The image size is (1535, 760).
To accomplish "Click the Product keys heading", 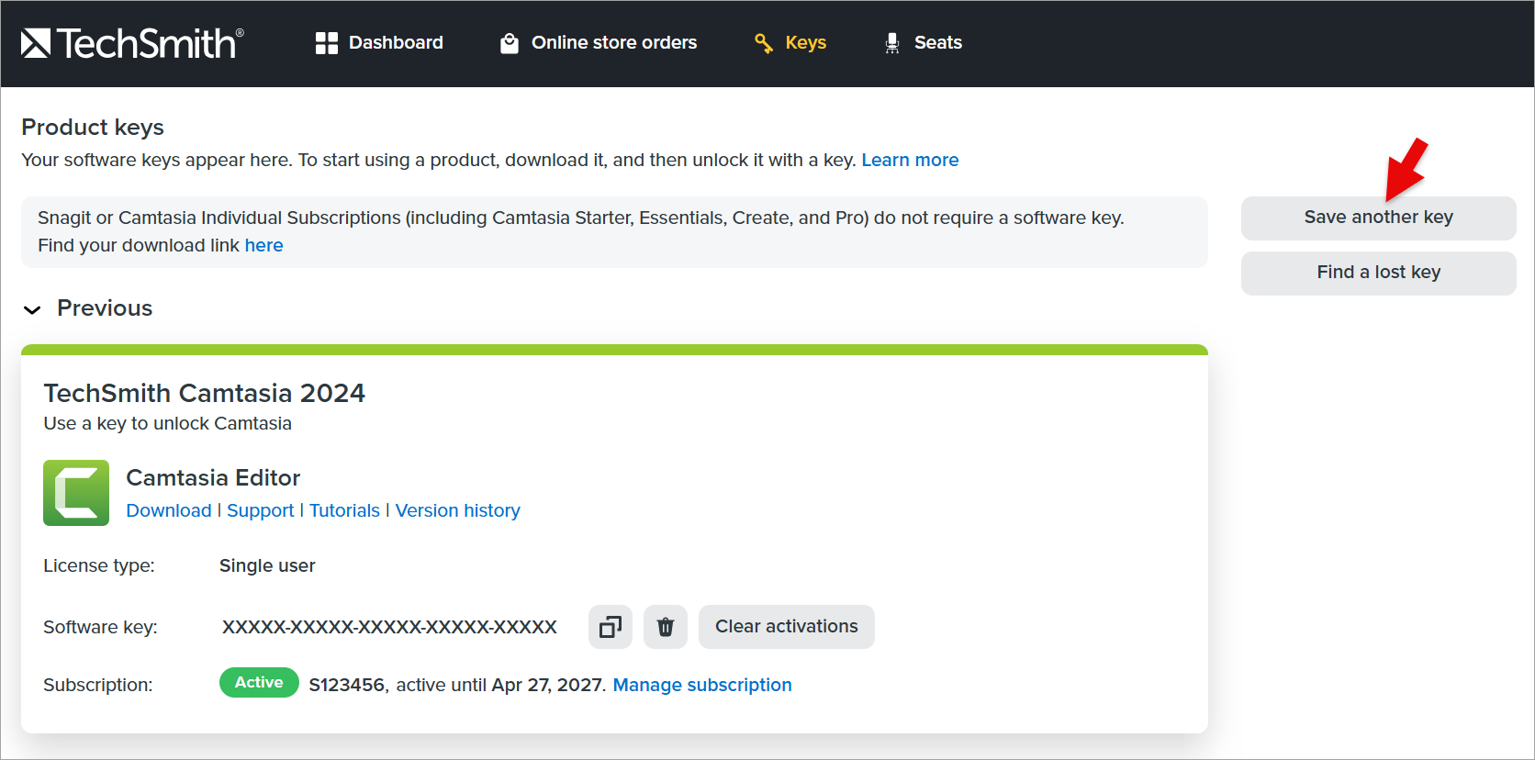I will tap(93, 127).
